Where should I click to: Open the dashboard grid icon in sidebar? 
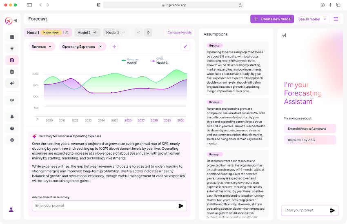pos(12,37)
